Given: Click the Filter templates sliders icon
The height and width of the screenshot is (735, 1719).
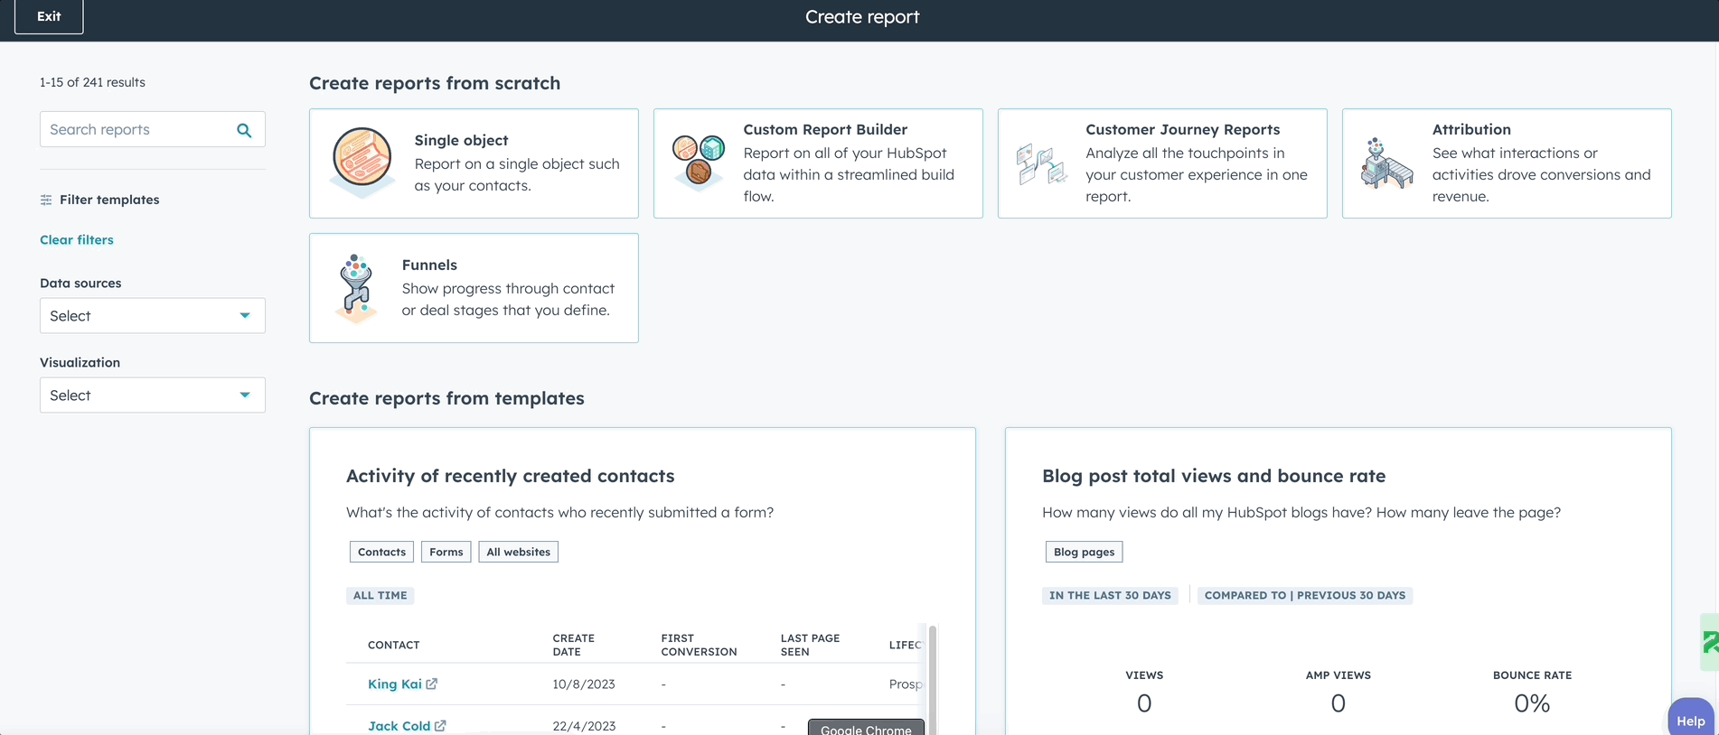Looking at the screenshot, I should pos(44,200).
